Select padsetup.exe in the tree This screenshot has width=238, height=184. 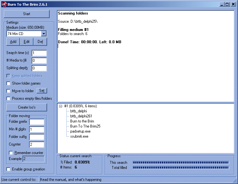coord(80,131)
